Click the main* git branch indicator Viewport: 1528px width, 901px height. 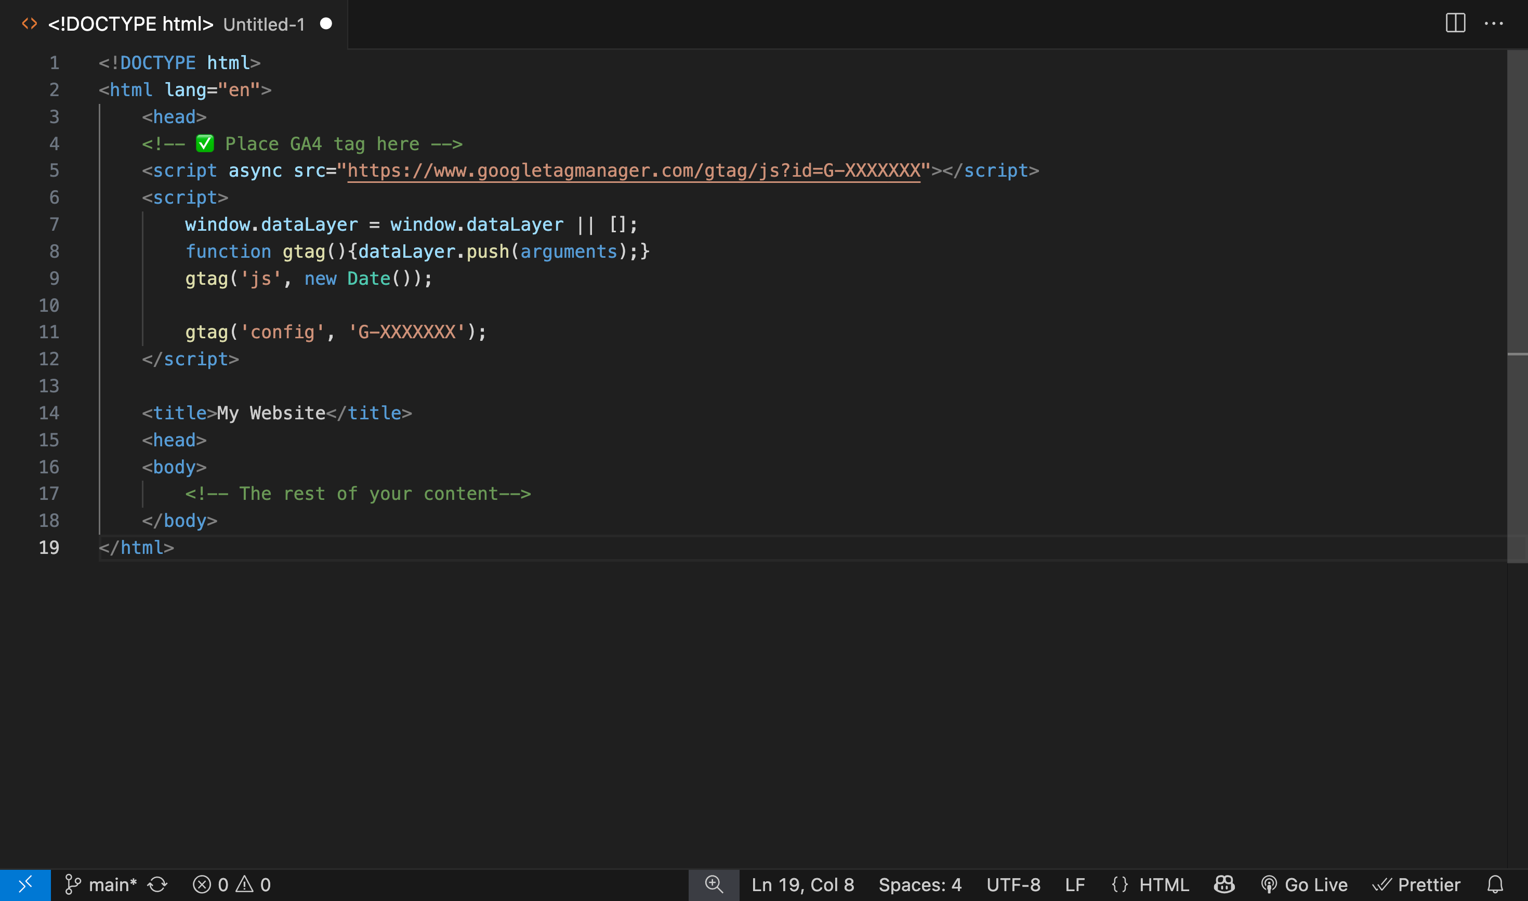[100, 884]
